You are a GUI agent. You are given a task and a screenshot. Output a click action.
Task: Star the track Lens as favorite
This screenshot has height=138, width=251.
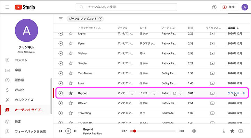[x=71, y=83]
